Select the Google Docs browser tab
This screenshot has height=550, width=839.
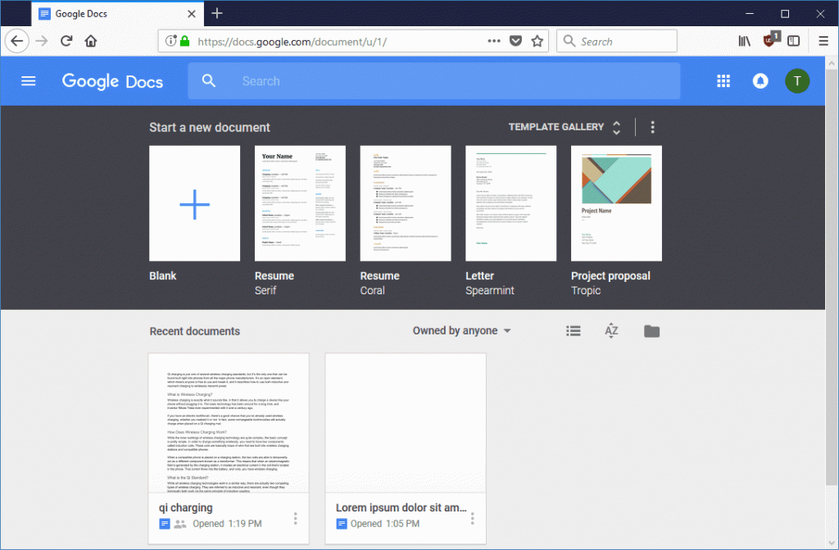[118, 13]
